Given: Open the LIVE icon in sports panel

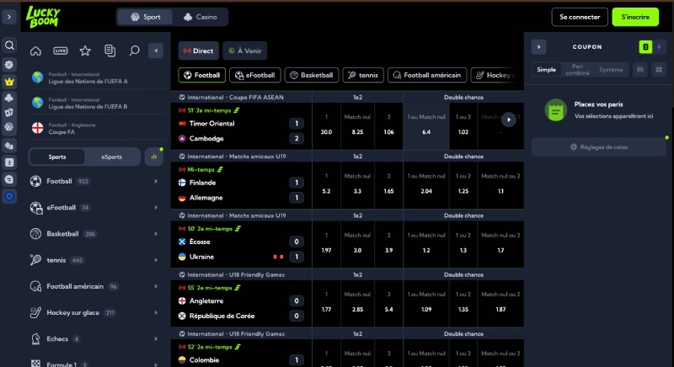Looking at the screenshot, I should [60, 51].
